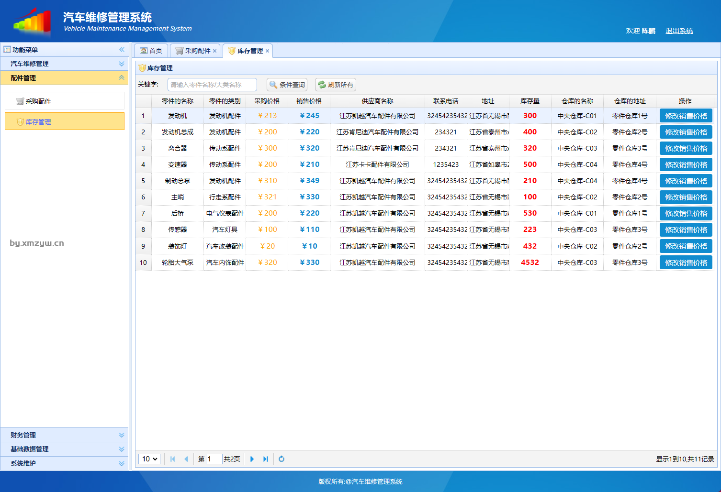The width and height of the screenshot is (721, 492).
Task: Click 修改销售价格 for 离合器 row
Action: click(x=686, y=148)
